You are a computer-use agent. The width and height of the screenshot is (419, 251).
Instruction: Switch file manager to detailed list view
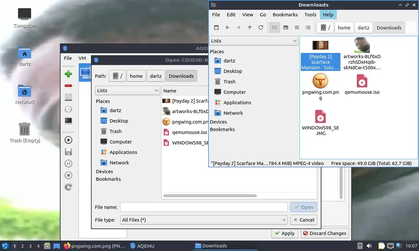pos(308,28)
